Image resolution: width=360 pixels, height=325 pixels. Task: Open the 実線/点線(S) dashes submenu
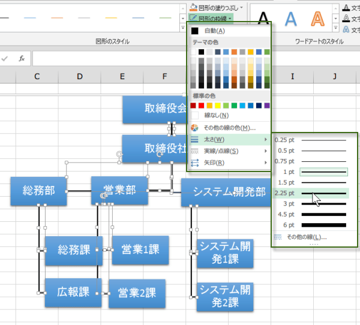[x=229, y=151]
